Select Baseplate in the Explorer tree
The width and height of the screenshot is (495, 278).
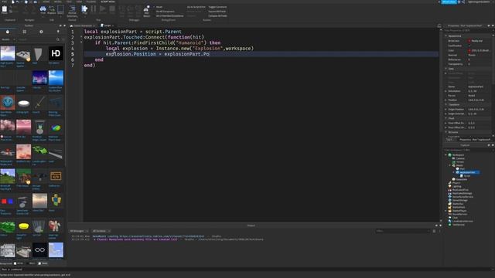pyautogui.click(x=462, y=179)
